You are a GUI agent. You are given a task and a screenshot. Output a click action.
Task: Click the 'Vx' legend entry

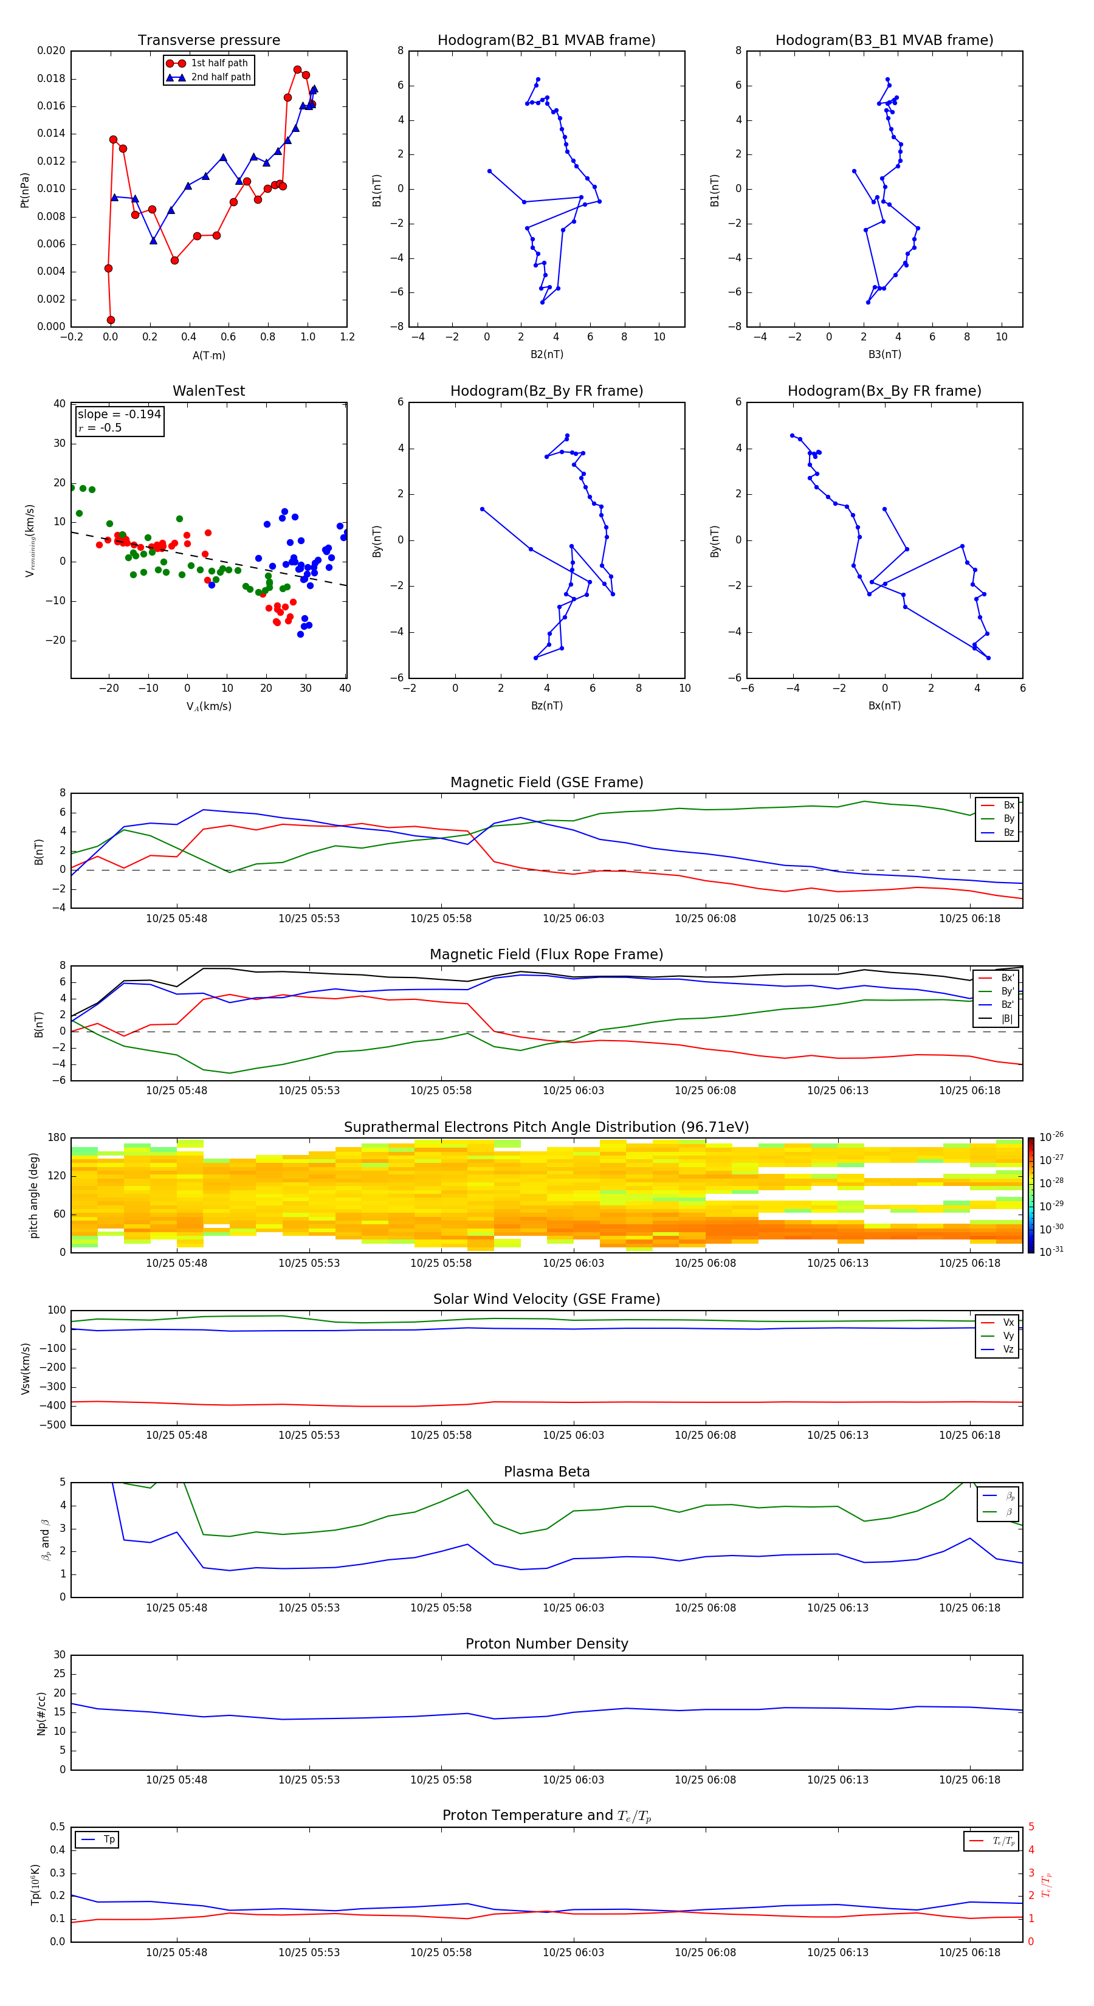click(x=998, y=1322)
